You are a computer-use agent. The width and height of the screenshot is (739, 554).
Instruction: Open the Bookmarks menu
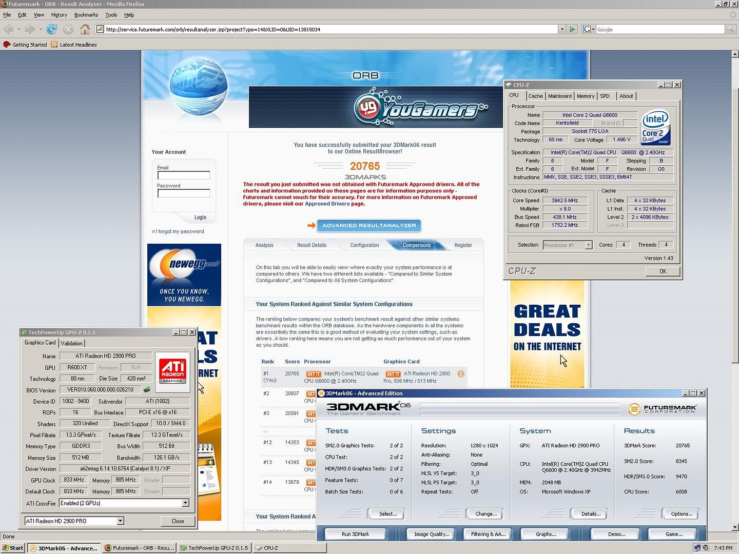coord(86,15)
